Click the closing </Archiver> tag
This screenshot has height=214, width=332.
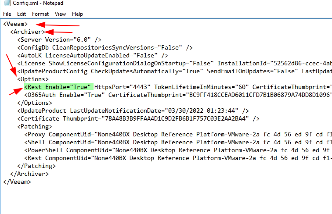coord(29,174)
